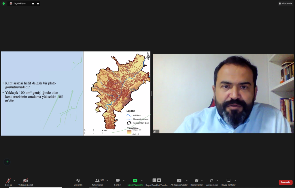Click the green encryption shield icon

click(4, 3)
